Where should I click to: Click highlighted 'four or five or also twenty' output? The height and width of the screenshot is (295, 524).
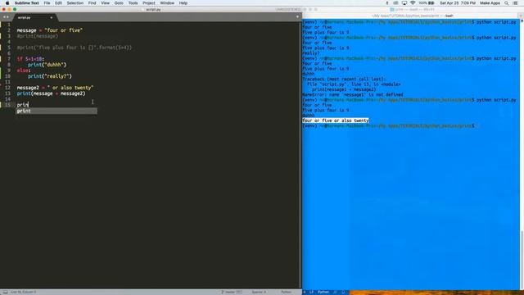336,120
